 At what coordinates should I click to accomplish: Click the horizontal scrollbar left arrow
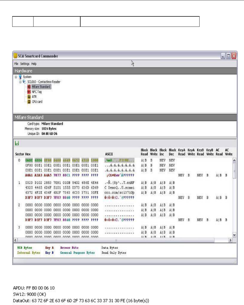(16, 240)
